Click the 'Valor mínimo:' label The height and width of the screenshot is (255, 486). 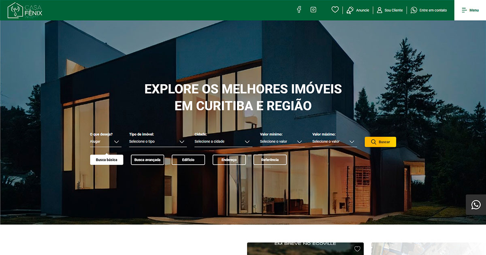pyautogui.click(x=271, y=134)
